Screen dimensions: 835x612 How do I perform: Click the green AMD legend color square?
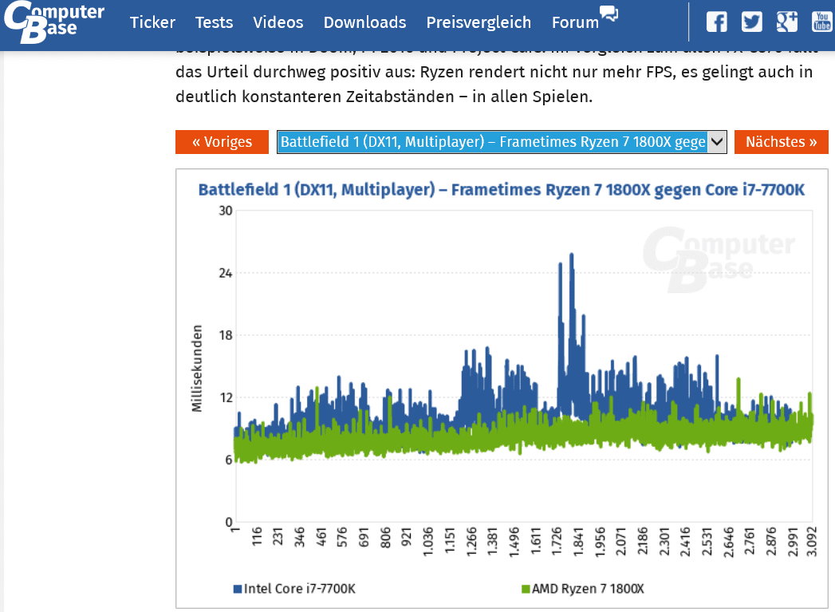[526, 589]
